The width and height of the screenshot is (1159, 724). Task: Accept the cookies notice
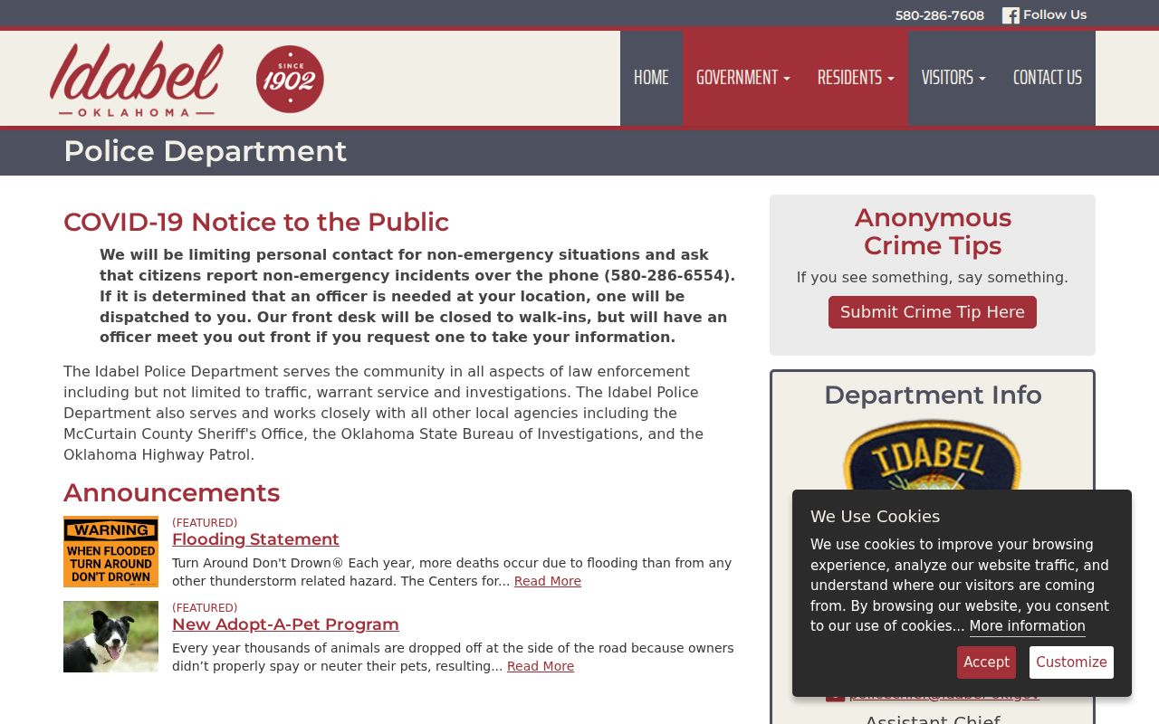[x=986, y=662]
